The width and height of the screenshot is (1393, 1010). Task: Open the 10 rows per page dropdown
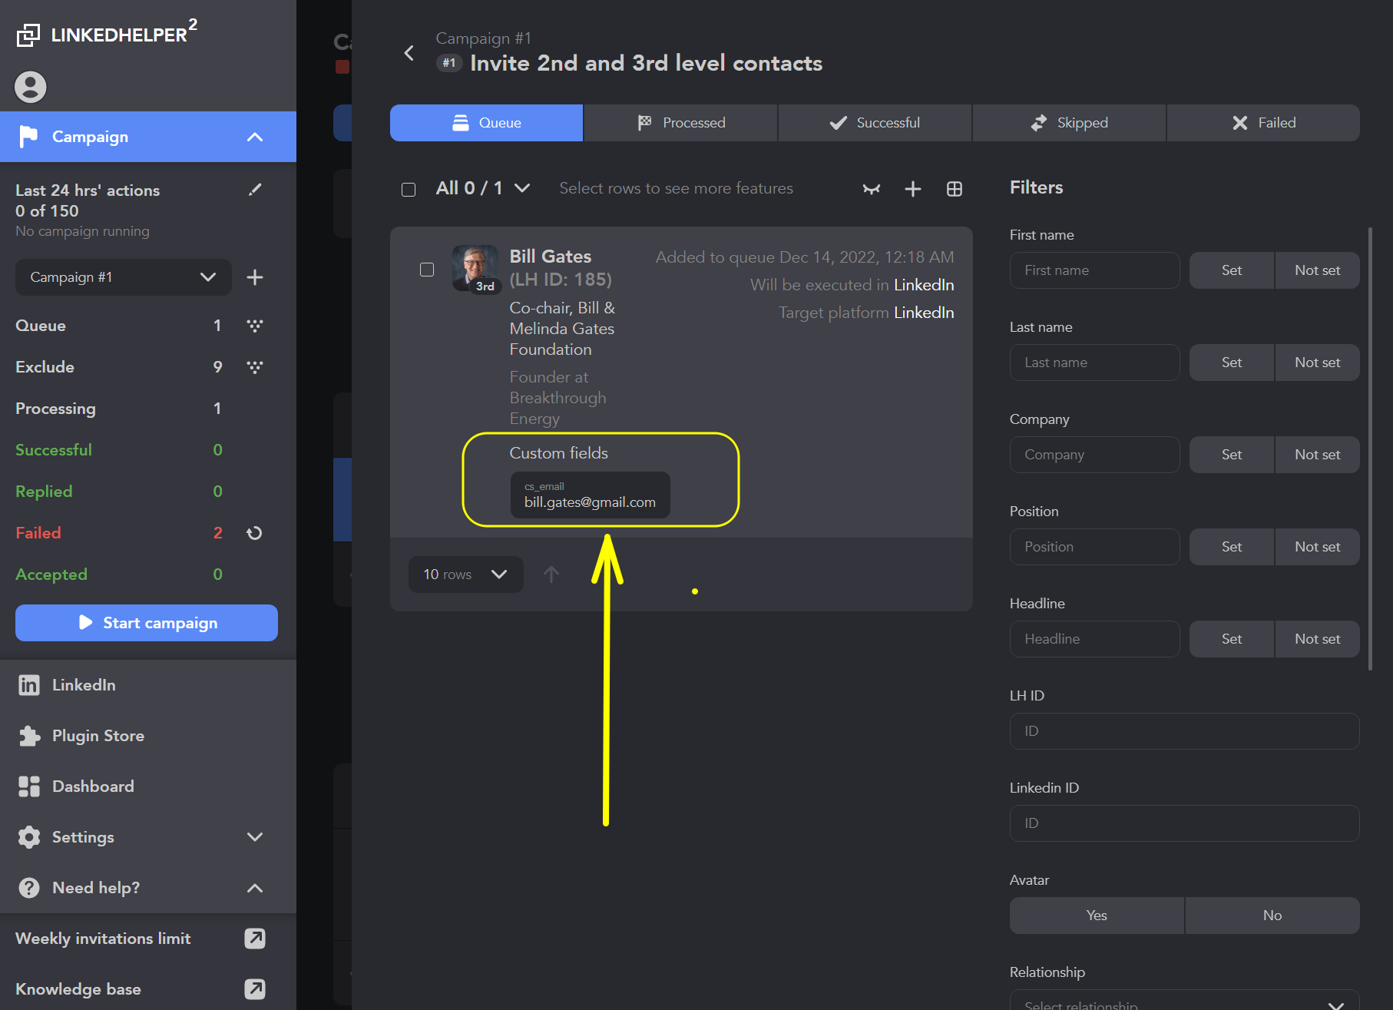point(466,575)
